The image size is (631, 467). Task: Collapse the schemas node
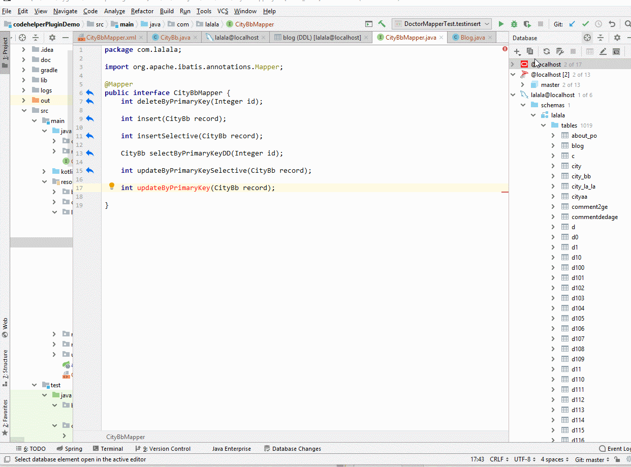click(523, 105)
